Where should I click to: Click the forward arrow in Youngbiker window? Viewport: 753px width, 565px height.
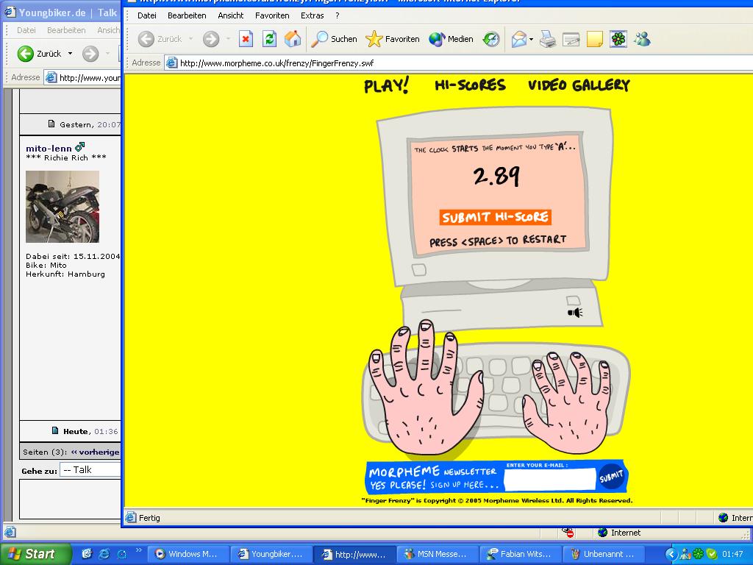pos(90,53)
